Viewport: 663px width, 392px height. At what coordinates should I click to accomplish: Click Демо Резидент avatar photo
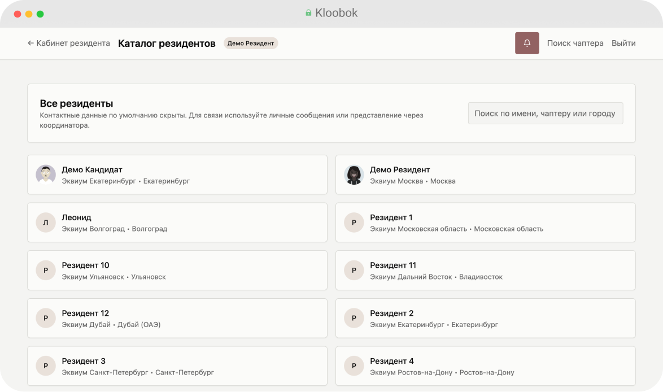354,175
